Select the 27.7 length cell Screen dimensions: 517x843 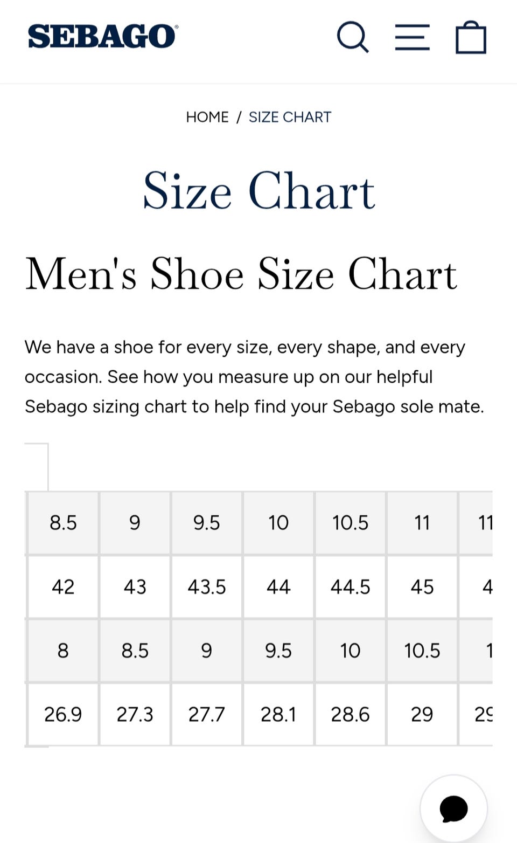207,715
